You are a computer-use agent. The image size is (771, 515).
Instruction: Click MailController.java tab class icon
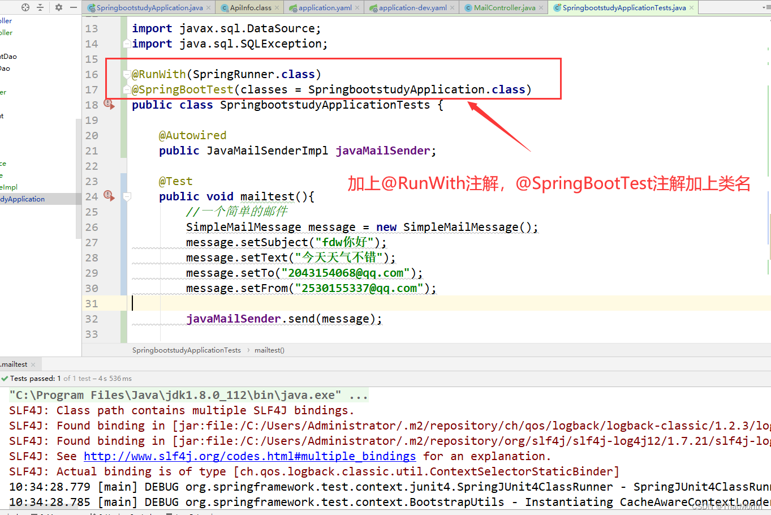[468, 8]
